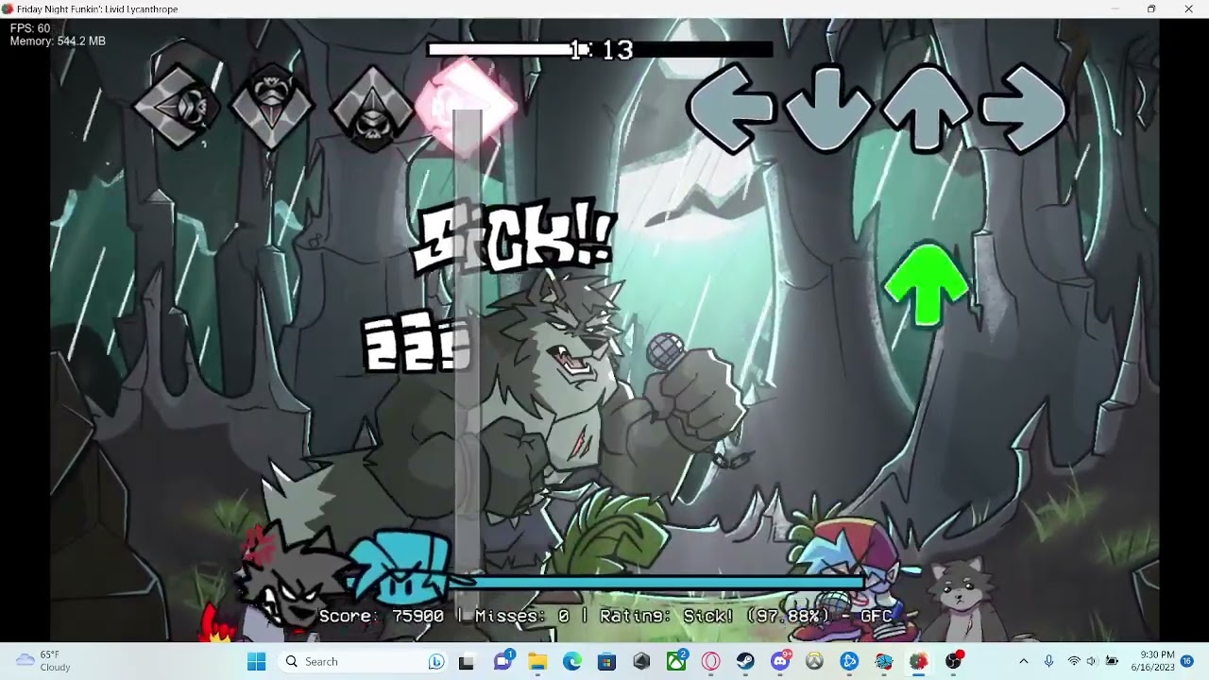
Task: Click the Livid Lycanthrope window title
Action: 97,8
